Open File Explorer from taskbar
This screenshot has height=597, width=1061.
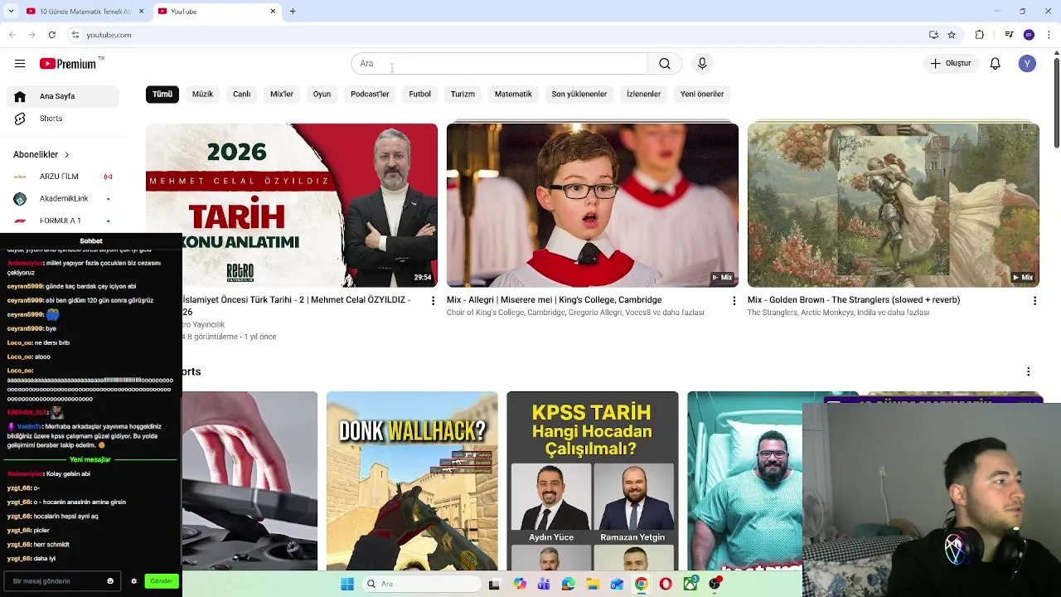593,584
